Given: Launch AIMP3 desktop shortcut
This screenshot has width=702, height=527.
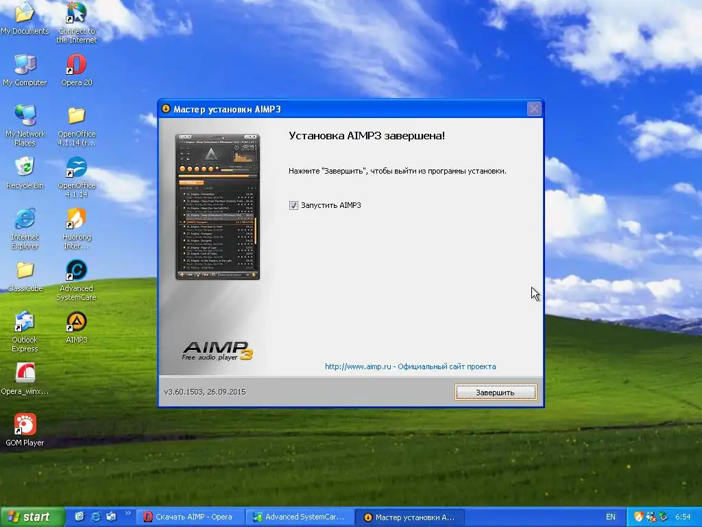Looking at the screenshot, I should click(77, 327).
